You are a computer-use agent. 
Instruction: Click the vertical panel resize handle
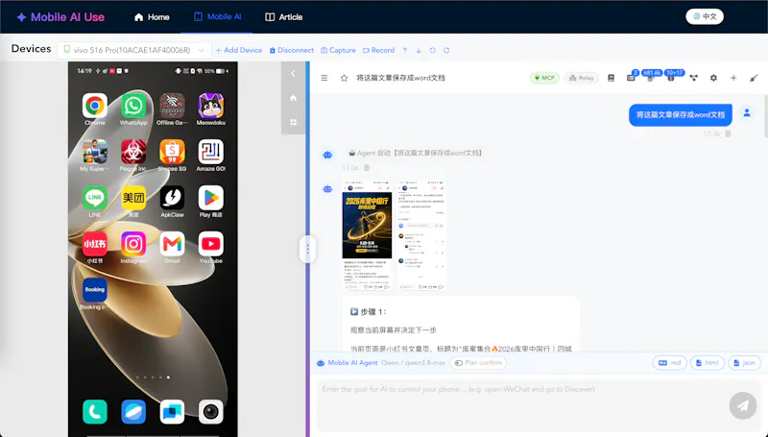click(x=307, y=250)
